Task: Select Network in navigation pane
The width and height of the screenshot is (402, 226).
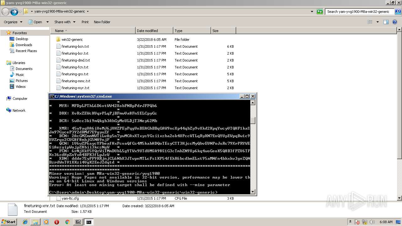Action: 19,110
